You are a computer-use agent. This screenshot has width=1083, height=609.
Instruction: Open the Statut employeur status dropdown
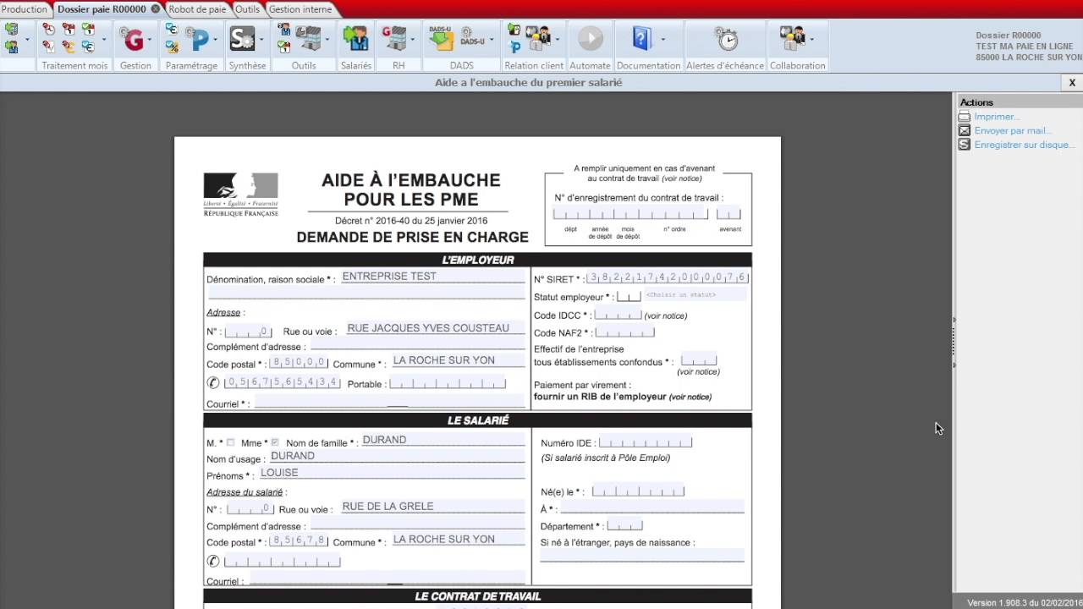click(695, 295)
